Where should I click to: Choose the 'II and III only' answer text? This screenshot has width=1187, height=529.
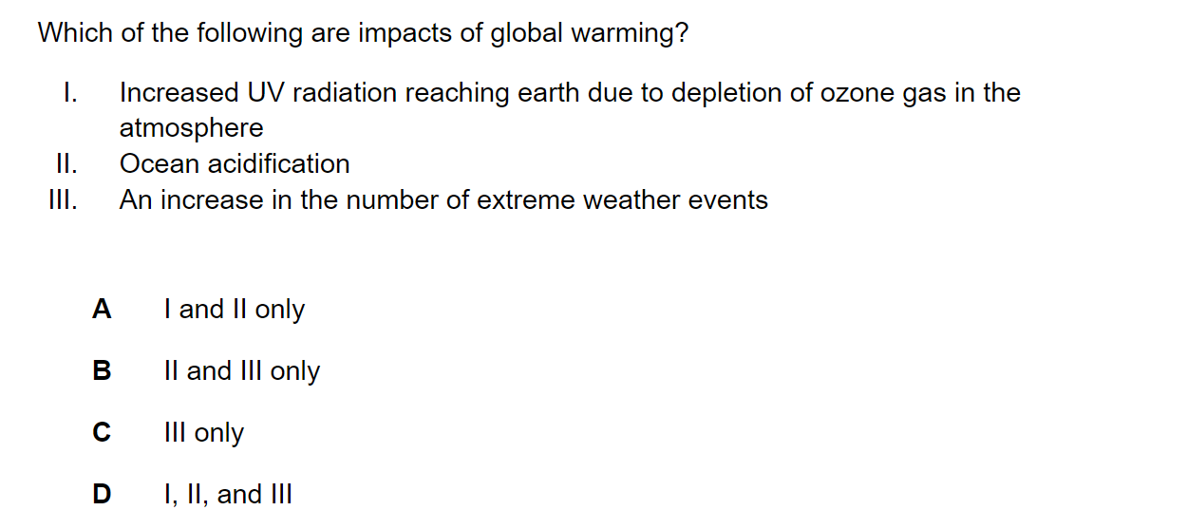[242, 371]
